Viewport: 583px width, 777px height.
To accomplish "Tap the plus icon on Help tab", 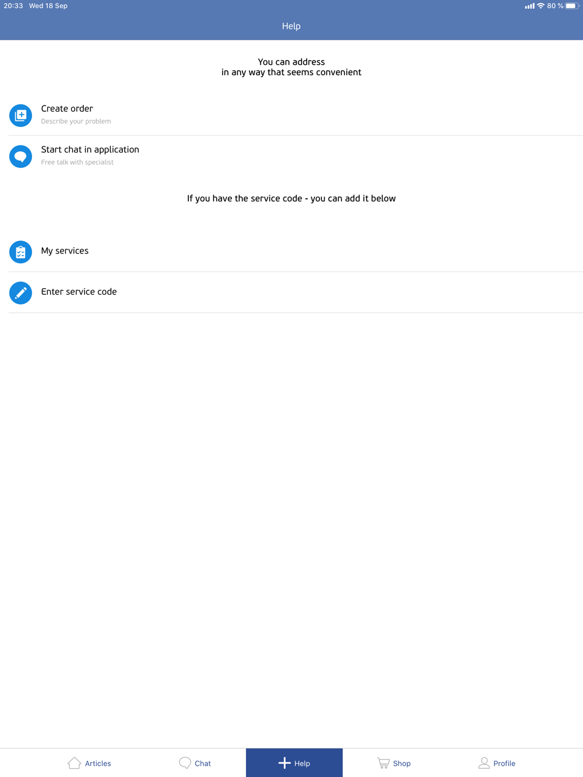I will pos(284,763).
